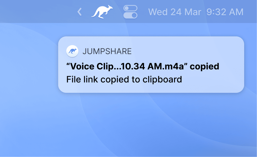The width and height of the screenshot is (257, 157).
Task: Click the JUMPSHARE app name label
Action: point(107,51)
